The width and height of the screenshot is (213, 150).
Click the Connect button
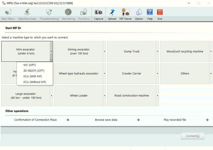pos(193,136)
